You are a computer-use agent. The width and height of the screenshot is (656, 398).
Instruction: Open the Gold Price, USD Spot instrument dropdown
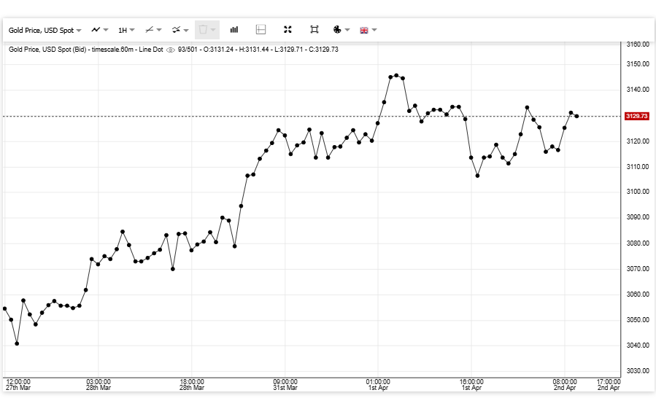45,30
